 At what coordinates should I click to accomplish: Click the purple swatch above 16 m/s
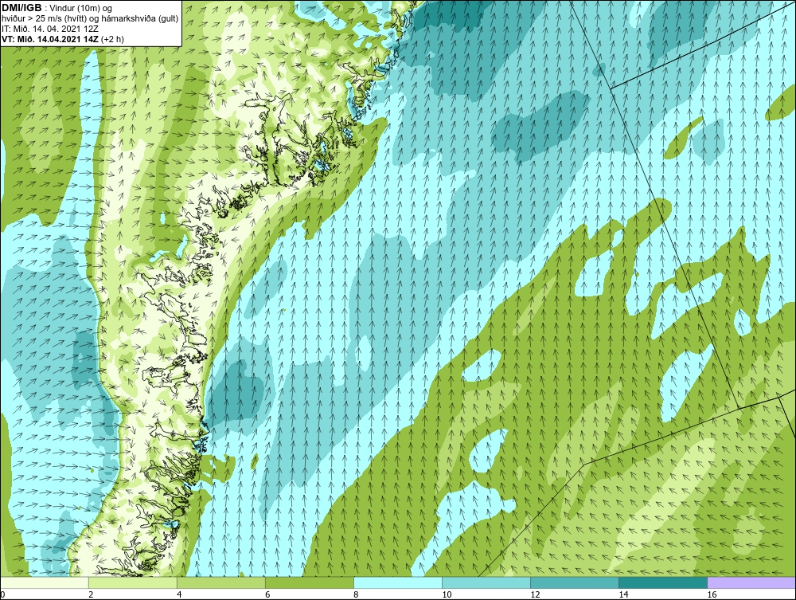751,582
